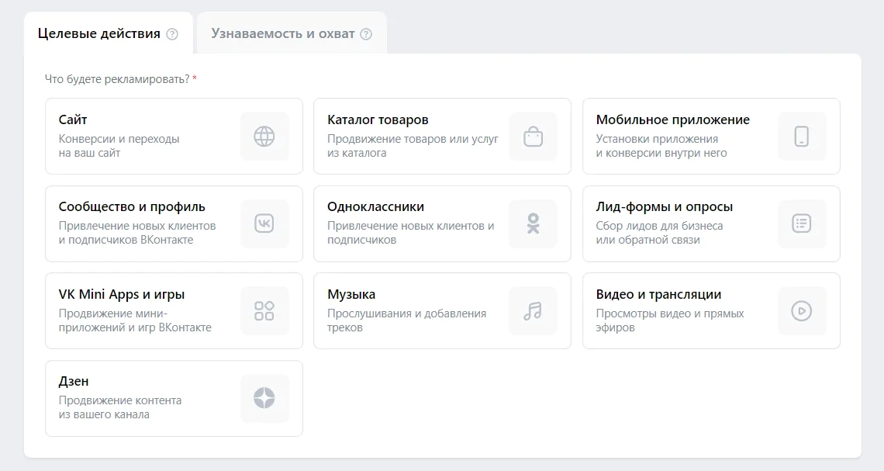Click the music note icon for Музыка
Viewport: 884px width, 471px height.
533,311
